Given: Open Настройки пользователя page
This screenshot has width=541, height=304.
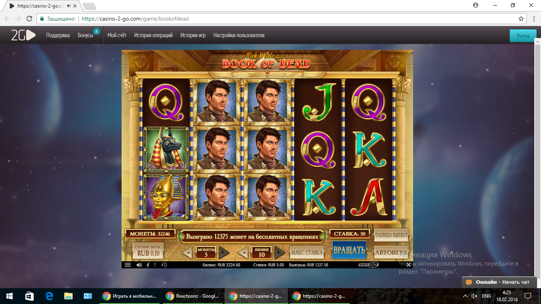Looking at the screenshot, I should tap(239, 35).
